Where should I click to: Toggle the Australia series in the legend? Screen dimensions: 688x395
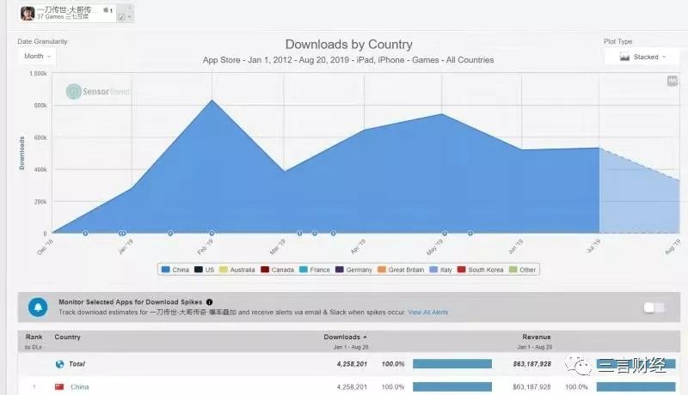pos(237,270)
